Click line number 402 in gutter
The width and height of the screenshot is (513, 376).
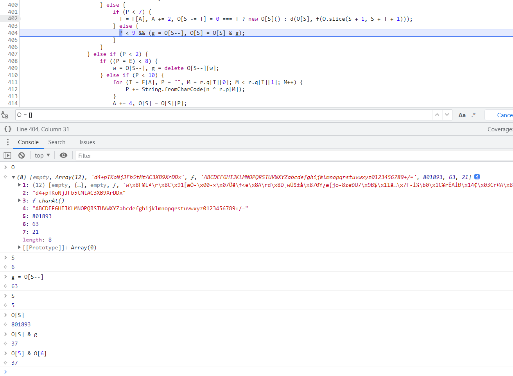(13, 19)
